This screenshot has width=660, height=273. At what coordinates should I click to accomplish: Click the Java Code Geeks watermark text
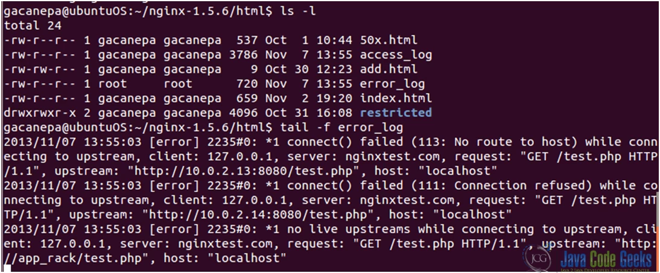(x=605, y=259)
